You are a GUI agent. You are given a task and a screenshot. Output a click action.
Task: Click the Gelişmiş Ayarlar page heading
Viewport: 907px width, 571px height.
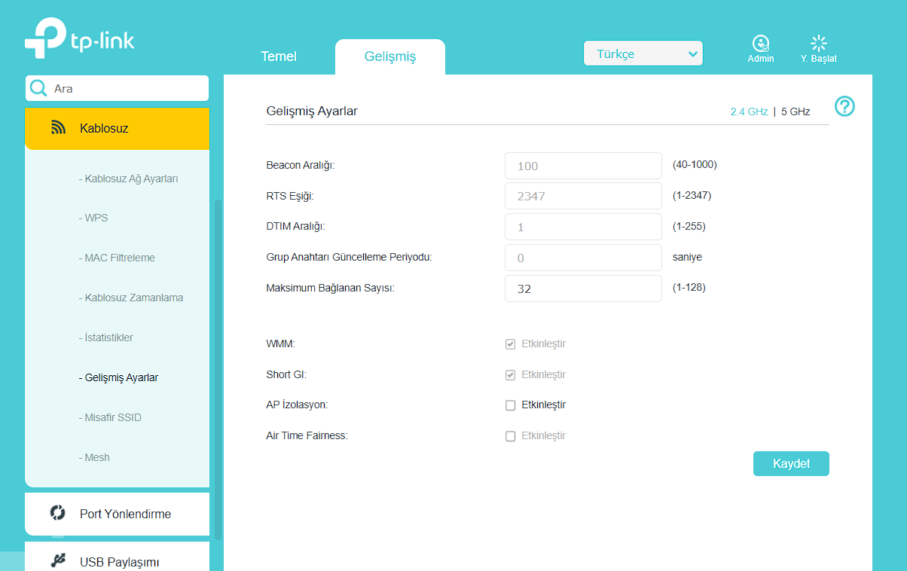[x=312, y=111]
